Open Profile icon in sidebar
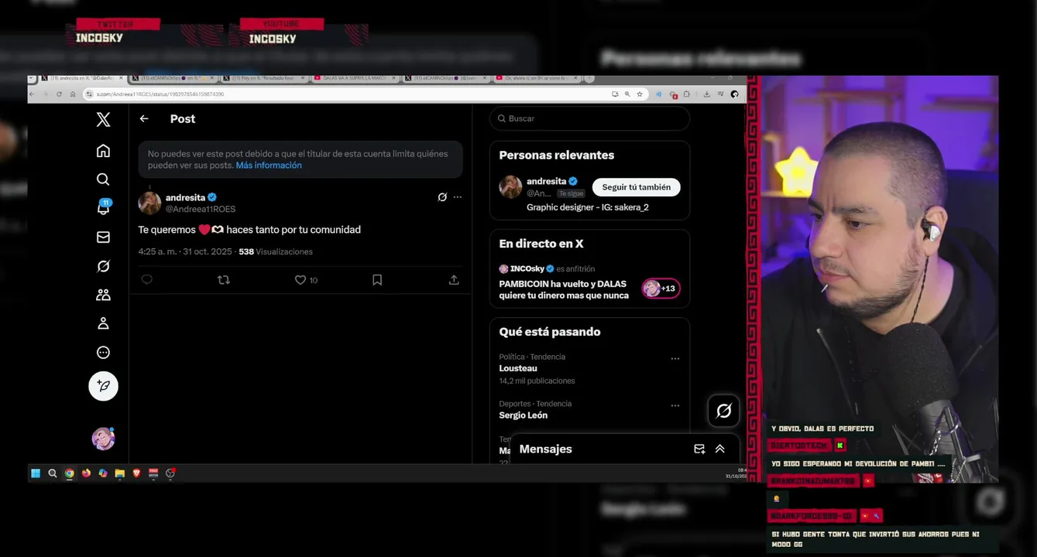Viewport: 1037px width, 557px height. [103, 323]
